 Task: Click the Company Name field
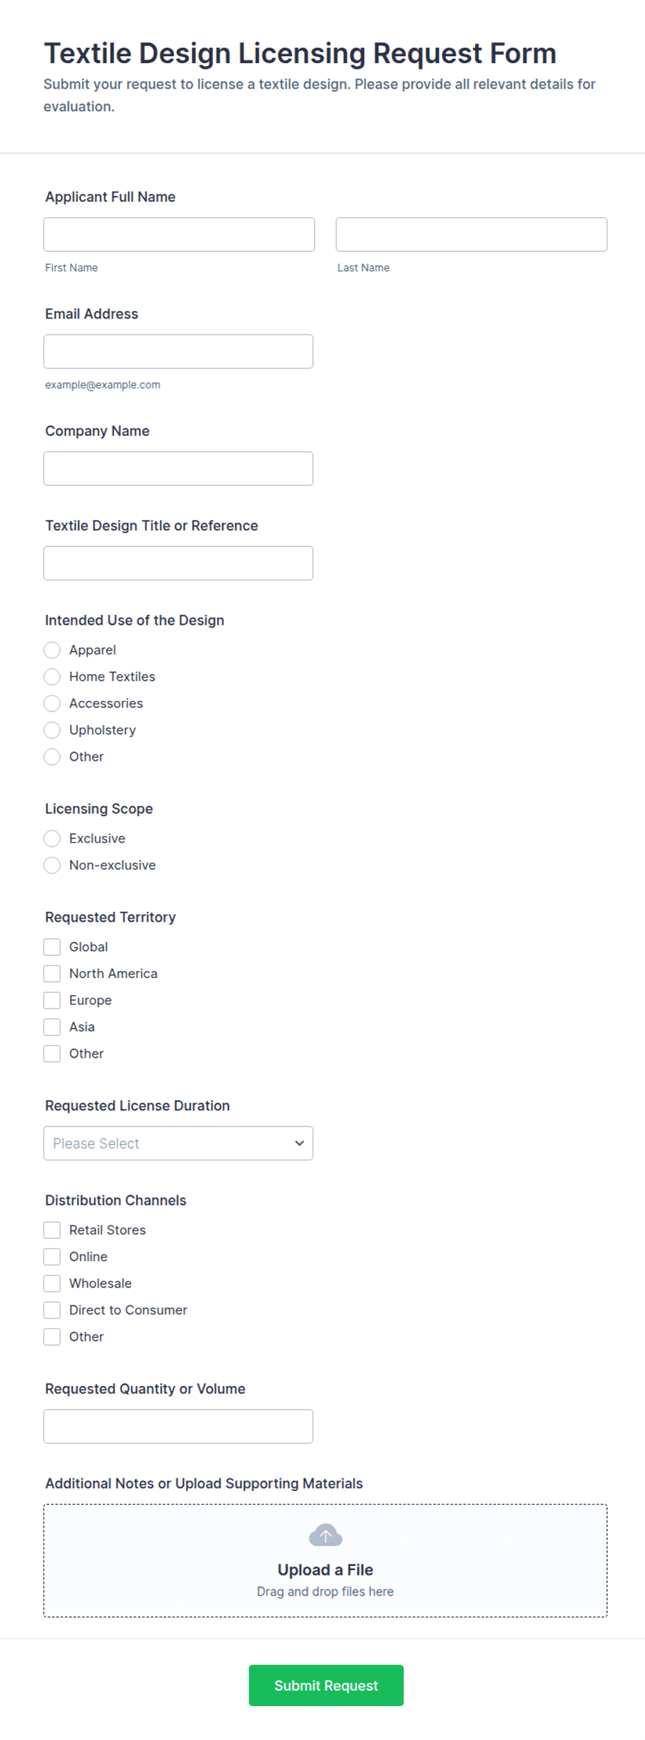[178, 468]
